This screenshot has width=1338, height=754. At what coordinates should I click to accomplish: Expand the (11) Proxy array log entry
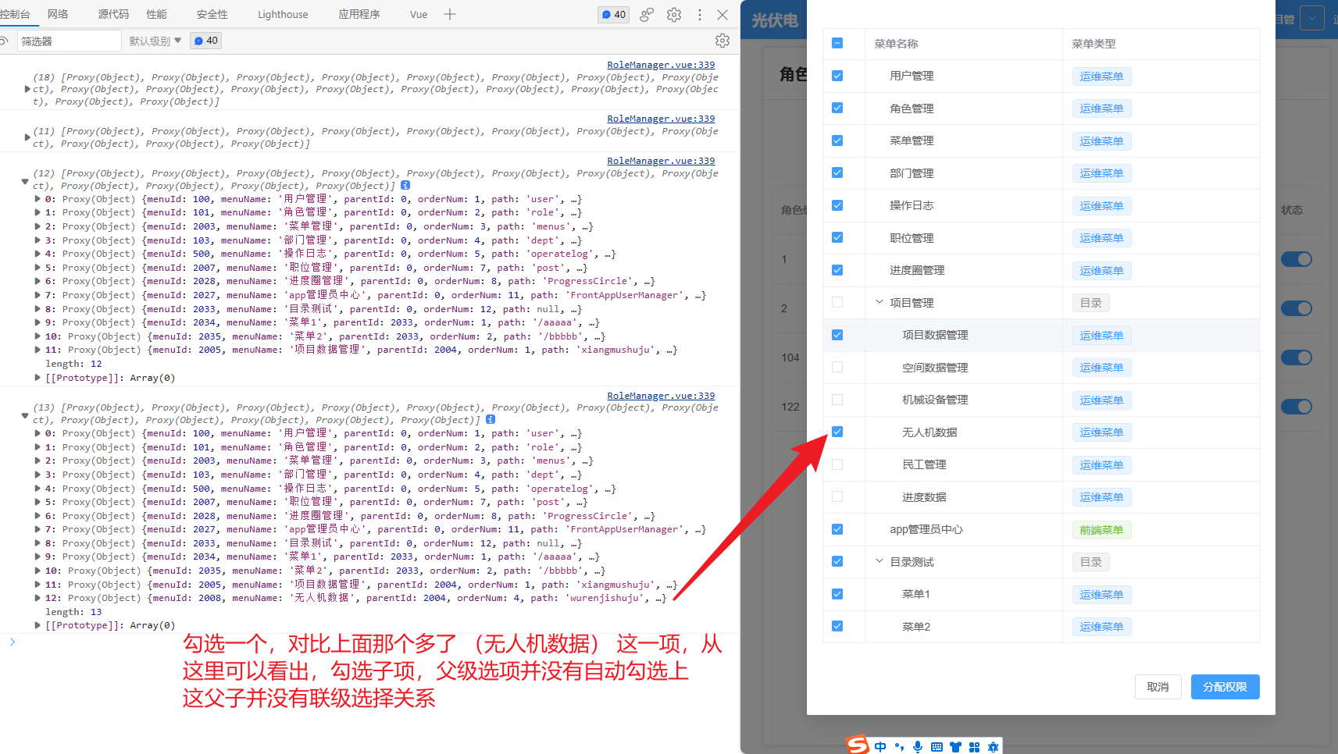pos(28,137)
